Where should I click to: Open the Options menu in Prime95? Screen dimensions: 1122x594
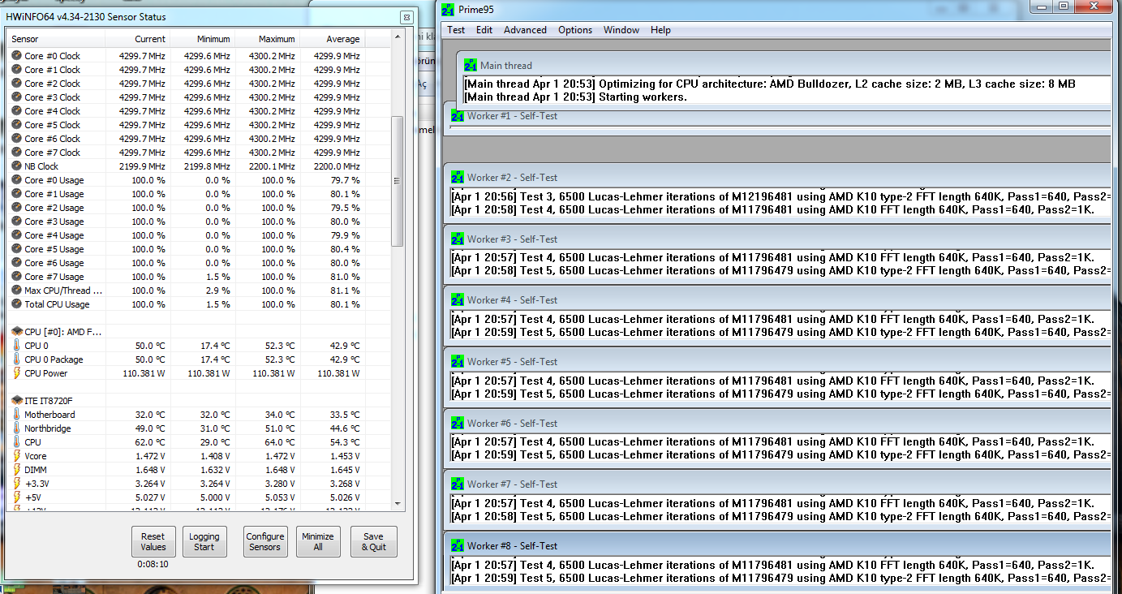pyautogui.click(x=575, y=30)
